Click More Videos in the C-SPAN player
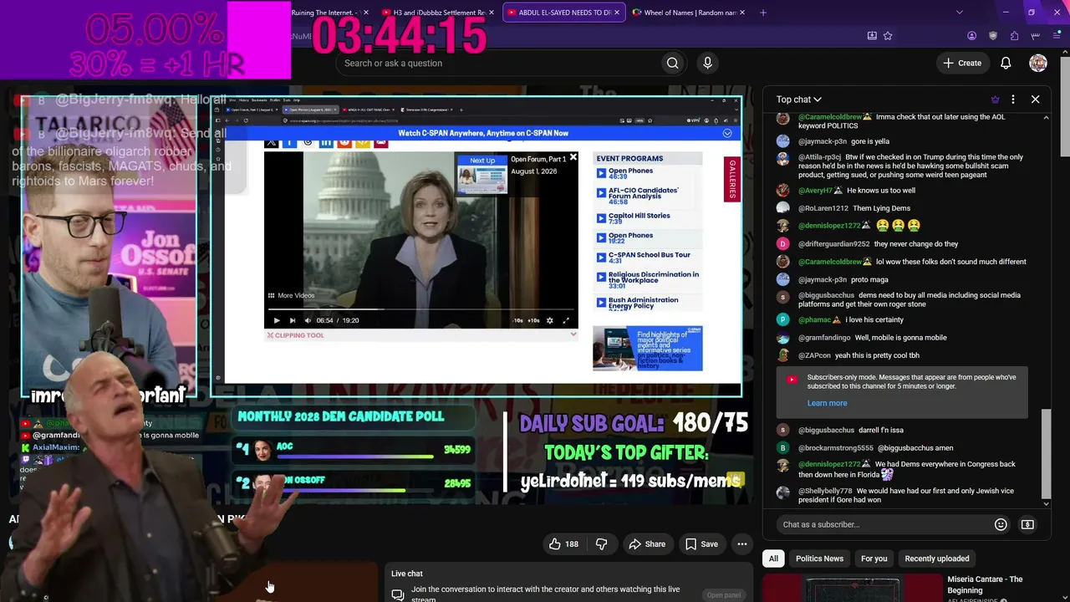1070x602 pixels. pyautogui.click(x=291, y=295)
